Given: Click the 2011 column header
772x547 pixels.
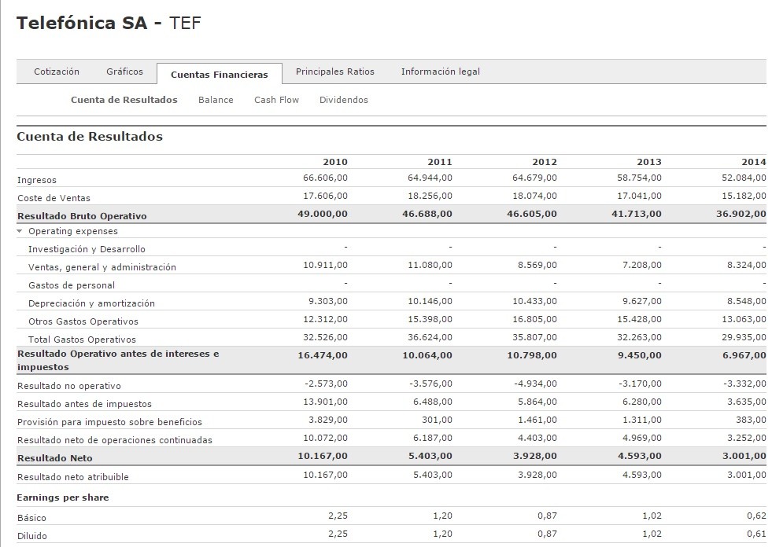Looking at the screenshot, I should (440, 162).
